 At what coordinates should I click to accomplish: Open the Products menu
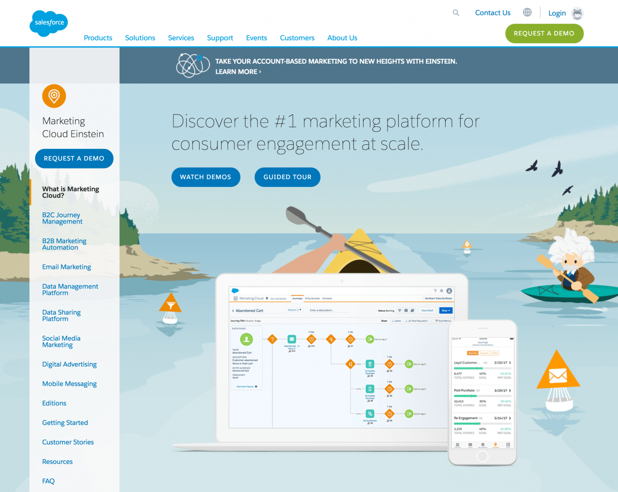tap(98, 38)
